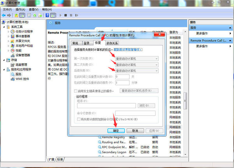The height and width of the screenshot is (168, 234).
Task: Select the 服务 node in the tree
Action: click(x=18, y=74)
